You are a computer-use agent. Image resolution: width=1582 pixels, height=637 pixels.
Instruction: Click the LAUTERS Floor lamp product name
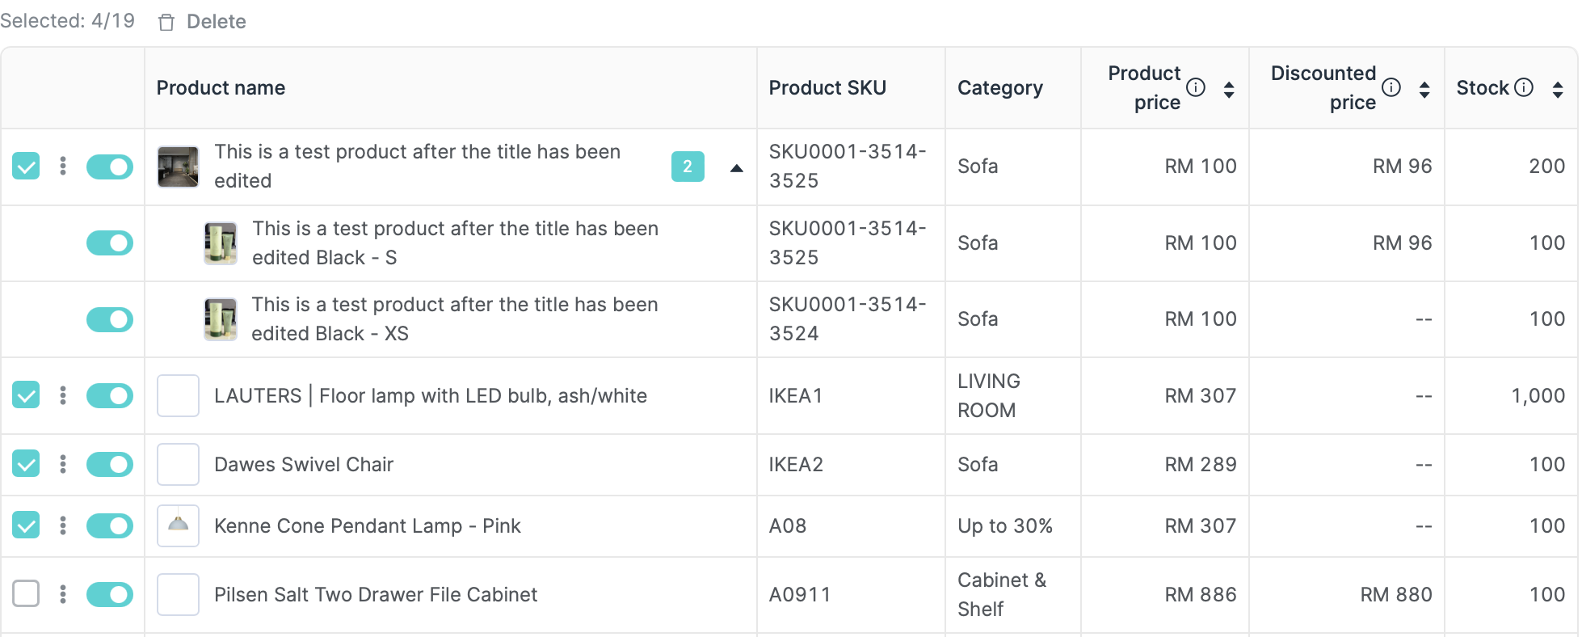click(x=430, y=395)
